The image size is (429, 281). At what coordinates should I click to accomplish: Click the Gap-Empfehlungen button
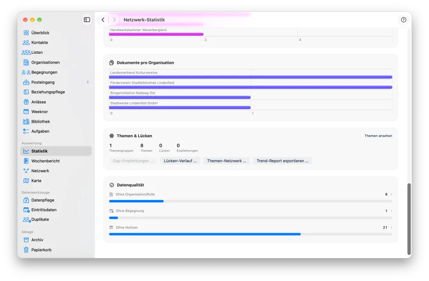tap(133, 161)
